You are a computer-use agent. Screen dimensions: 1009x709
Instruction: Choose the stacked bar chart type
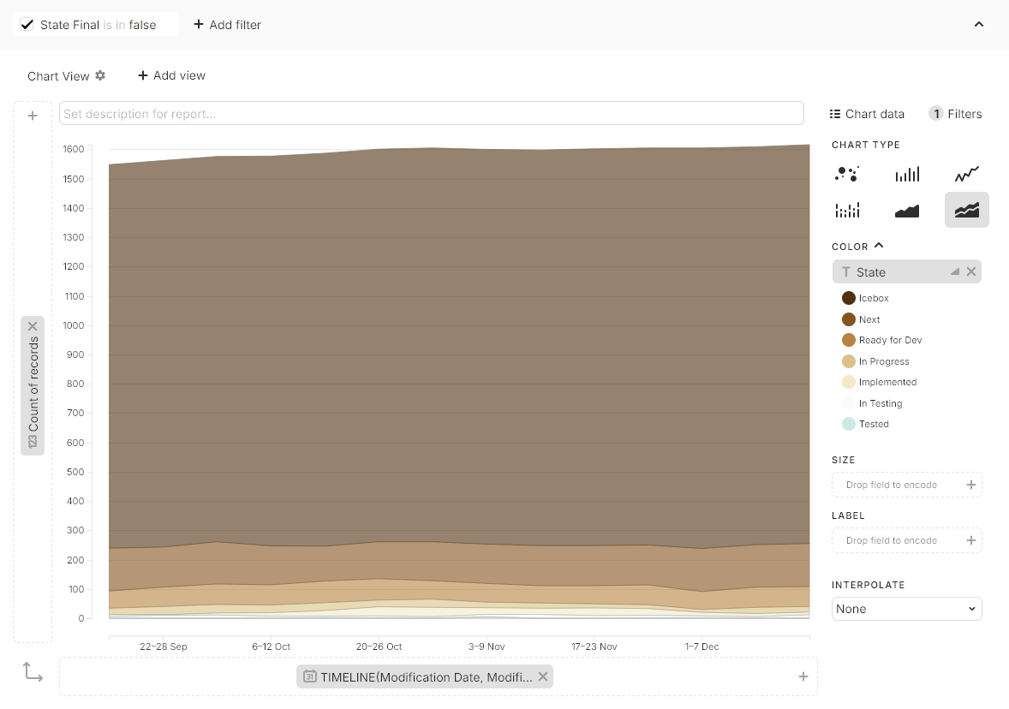pyautogui.click(x=847, y=210)
